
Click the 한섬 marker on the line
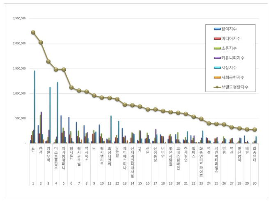tap(41, 42)
